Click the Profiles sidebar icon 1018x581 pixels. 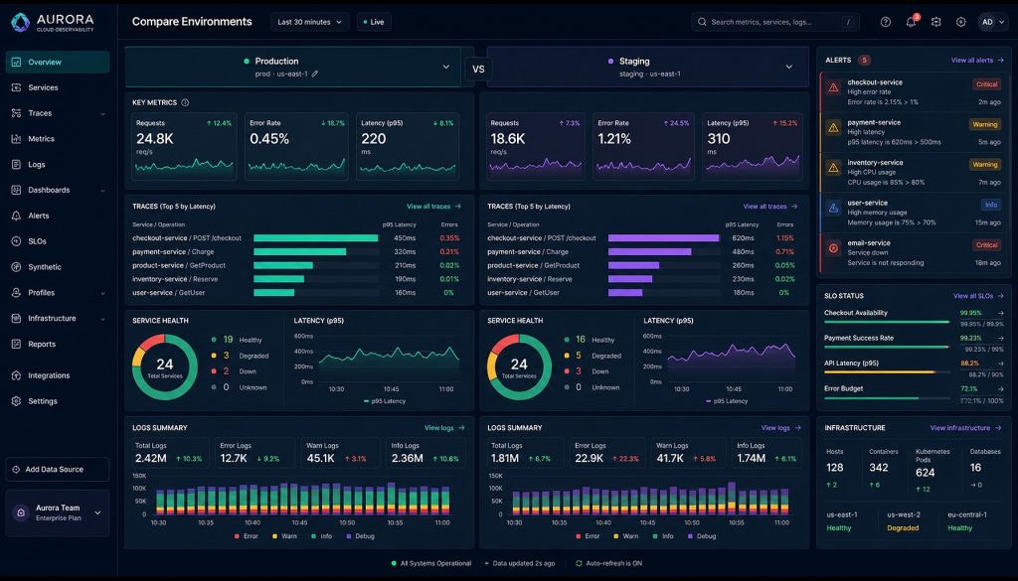click(x=16, y=293)
